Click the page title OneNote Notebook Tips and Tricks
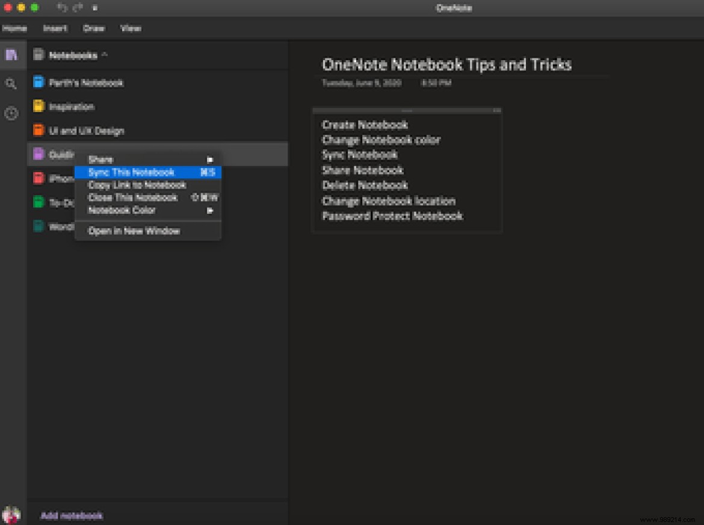 [448, 64]
